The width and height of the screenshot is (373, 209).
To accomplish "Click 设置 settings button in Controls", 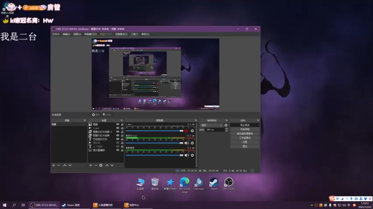I will tap(245, 142).
